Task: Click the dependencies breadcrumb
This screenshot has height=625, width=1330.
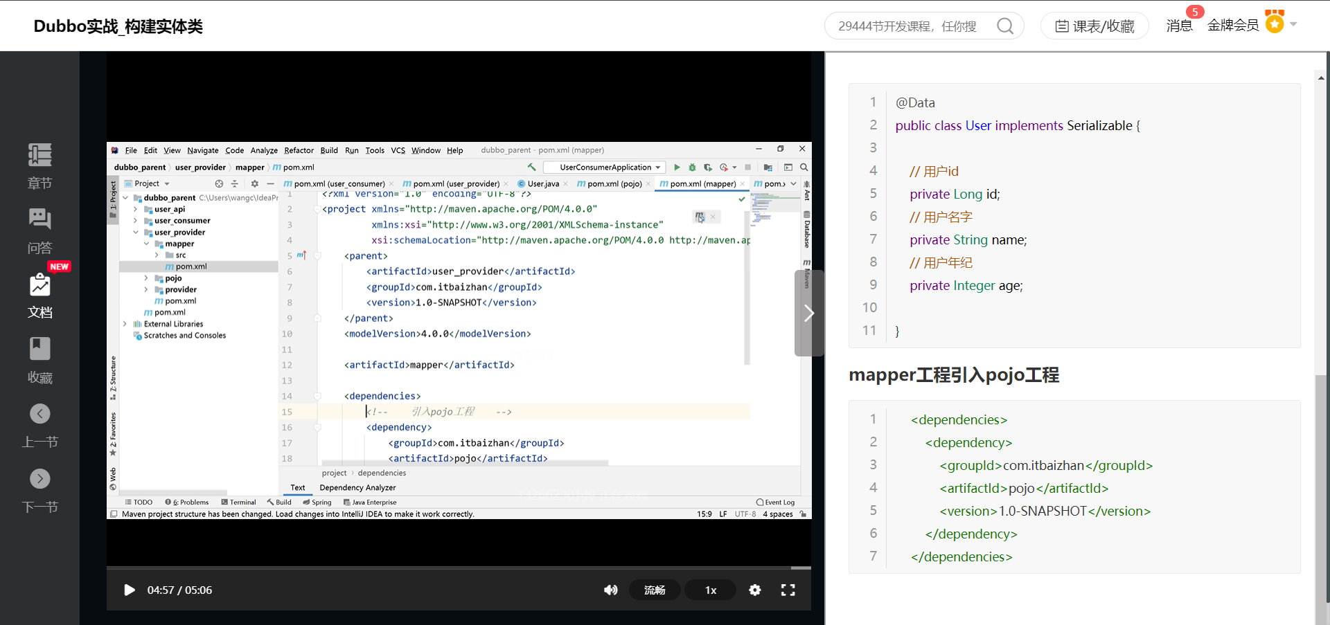Action: click(382, 473)
